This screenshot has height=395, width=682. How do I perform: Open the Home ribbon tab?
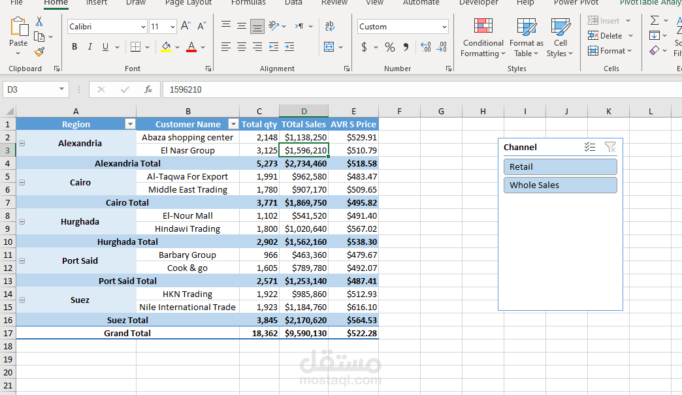coord(56,3)
